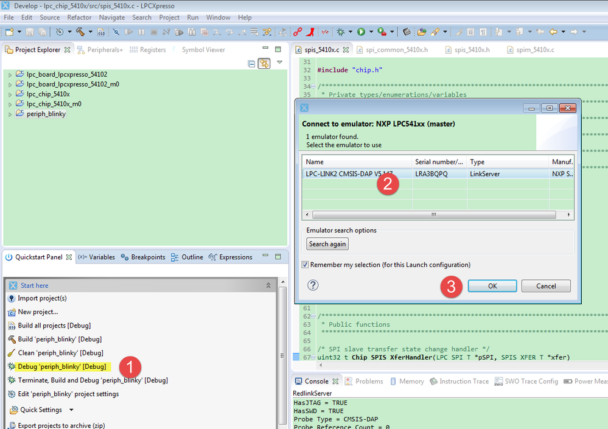
Task: Click the build hammer toolbar icon
Action: pos(80,32)
